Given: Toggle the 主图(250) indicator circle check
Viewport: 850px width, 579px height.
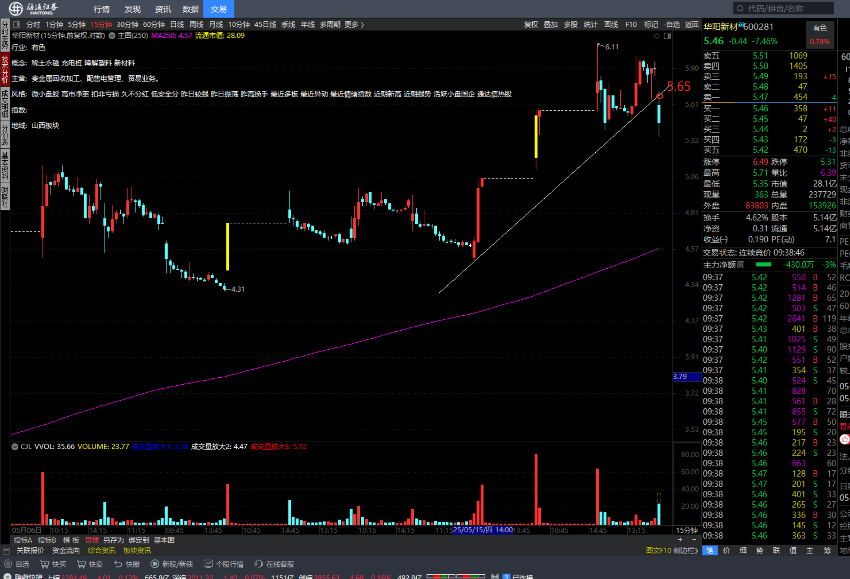Looking at the screenshot, I should click(112, 36).
